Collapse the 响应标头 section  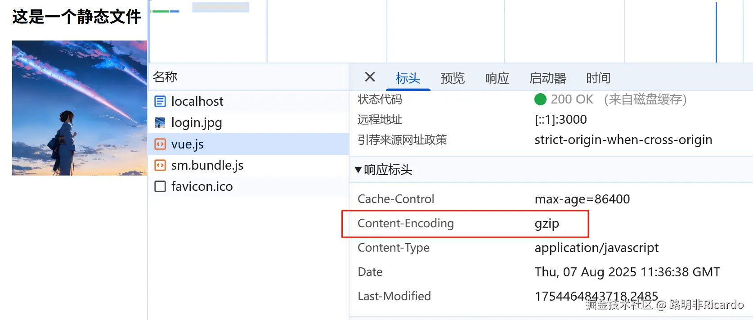[x=359, y=170]
